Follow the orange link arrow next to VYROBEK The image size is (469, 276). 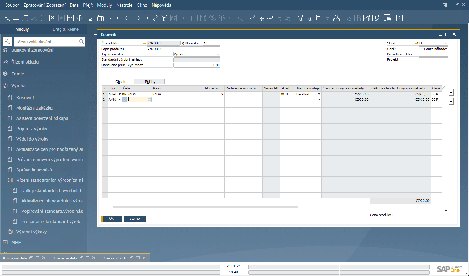[x=144, y=43]
